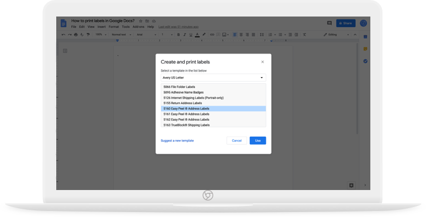Increase indent in toolbar
This screenshot has width=426, height=217.
point(296,35)
